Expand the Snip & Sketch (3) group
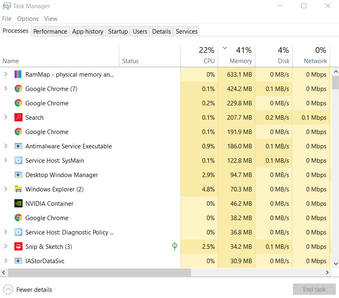Screen dimensions: 339x298 (x=6, y=246)
